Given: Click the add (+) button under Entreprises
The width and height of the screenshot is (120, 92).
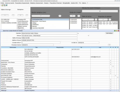Looking at the screenshot, I should pos(20,15).
